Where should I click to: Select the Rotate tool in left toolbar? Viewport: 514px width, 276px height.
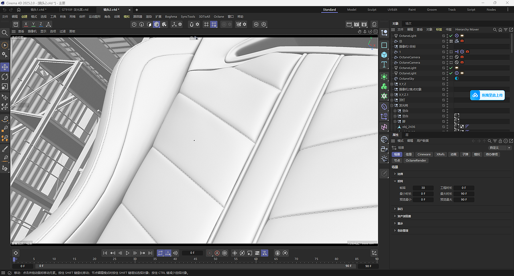5,77
